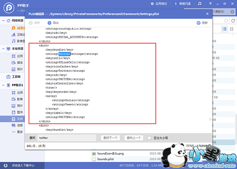Image resolution: width=237 pixels, height=169 pixels.
Task: Select the SoundIcon@2x.png file
Action: tap(110, 154)
